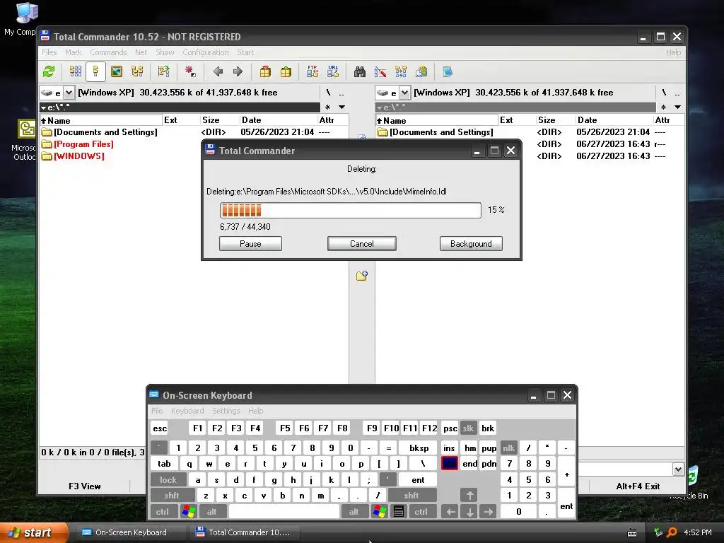Toggle the left shft key
Image resolution: width=724 pixels, height=543 pixels.
coord(171,496)
